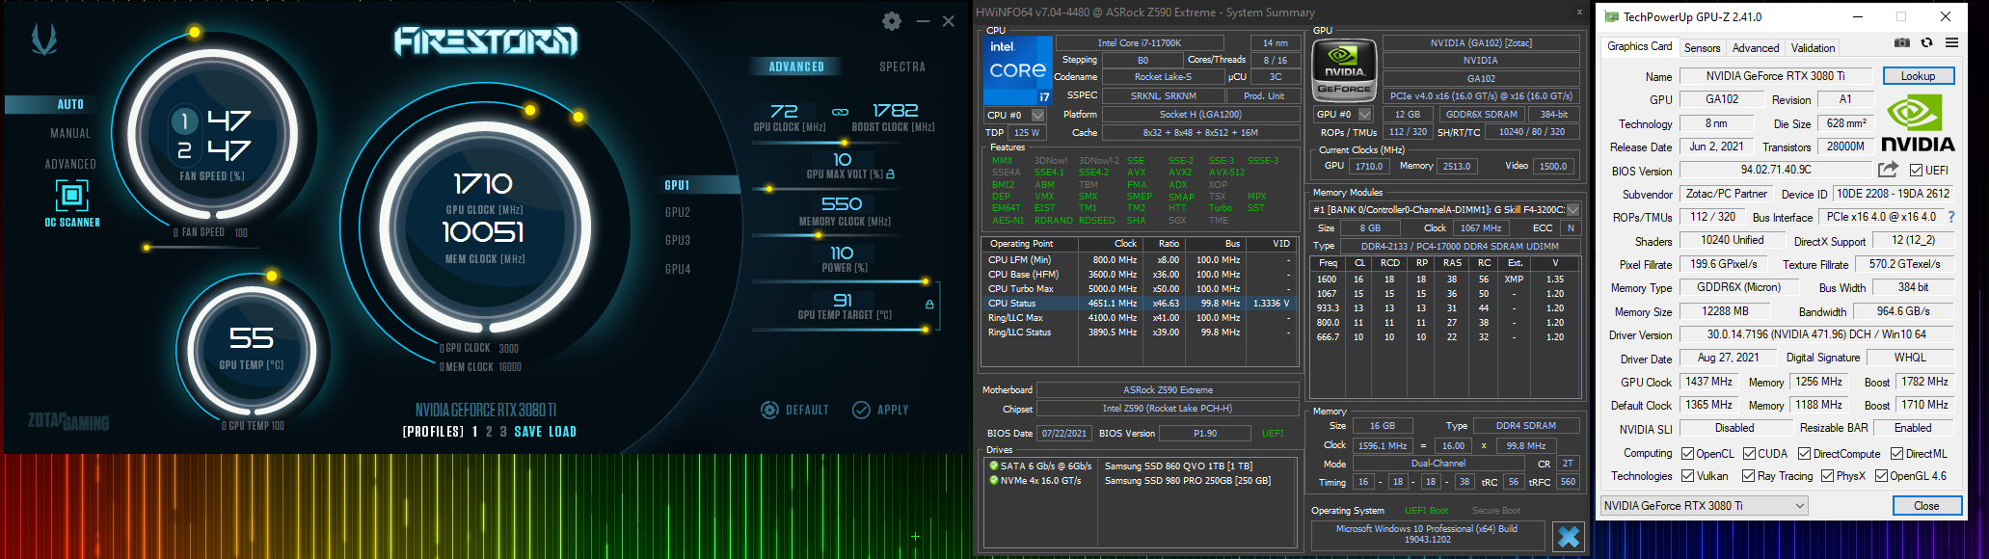
Task: Open the Spectra tab in FireStorm
Action: pyautogui.click(x=902, y=67)
